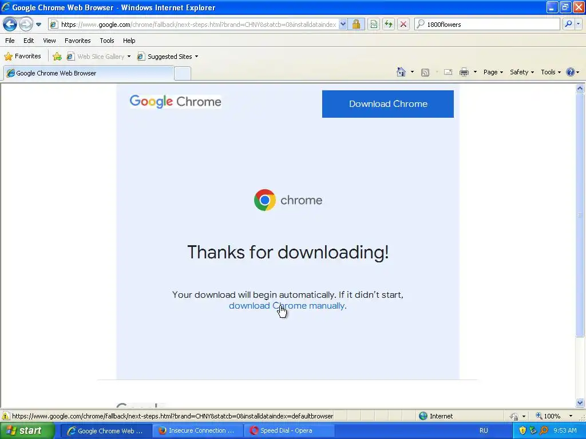586x439 pixels.
Task: Open the Safety command menu
Action: pyautogui.click(x=522, y=72)
